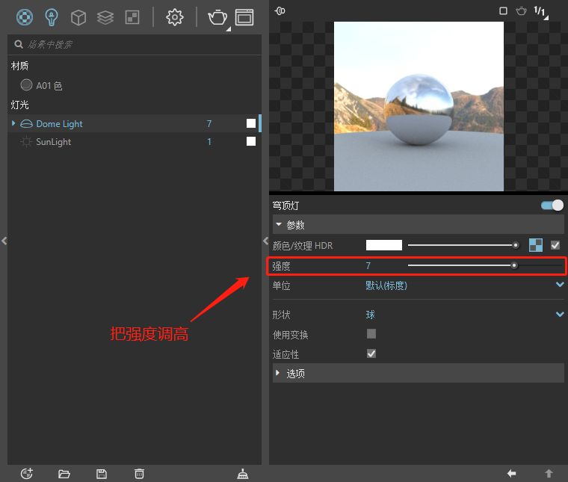The image size is (568, 482).
Task: Expand the Dome Light tree arrow
Action: tap(13, 123)
